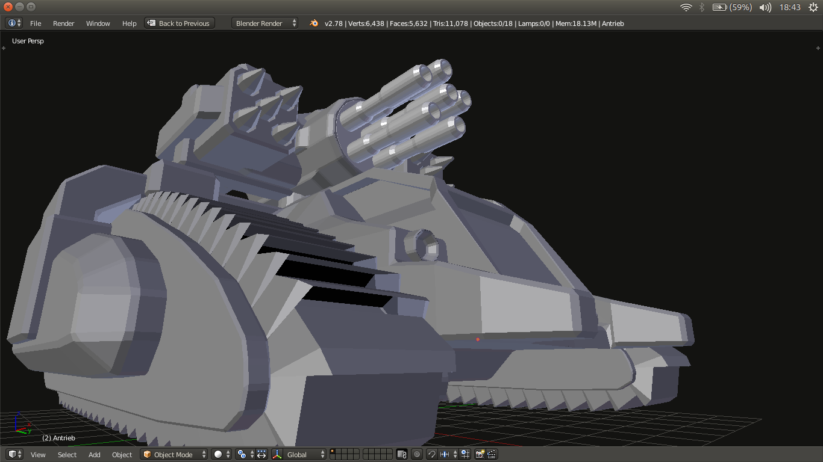Open the Select menu in the 3D viewport header
Screen dimensions: 823x462
pyautogui.click(x=67, y=455)
